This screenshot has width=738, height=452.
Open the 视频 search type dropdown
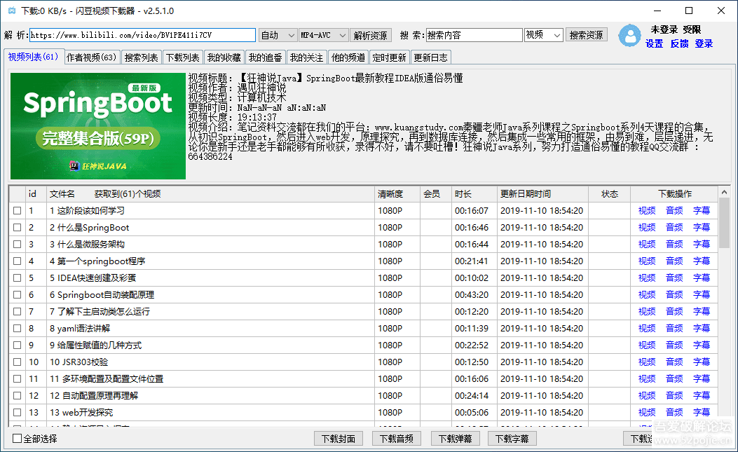coord(543,35)
